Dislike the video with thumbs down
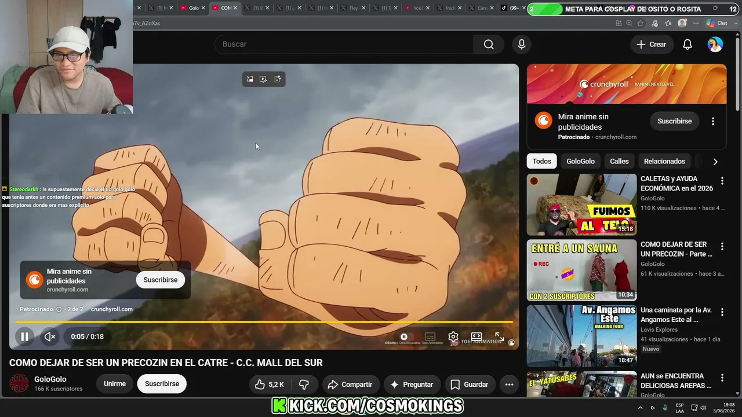The image size is (742, 417). tap(304, 385)
